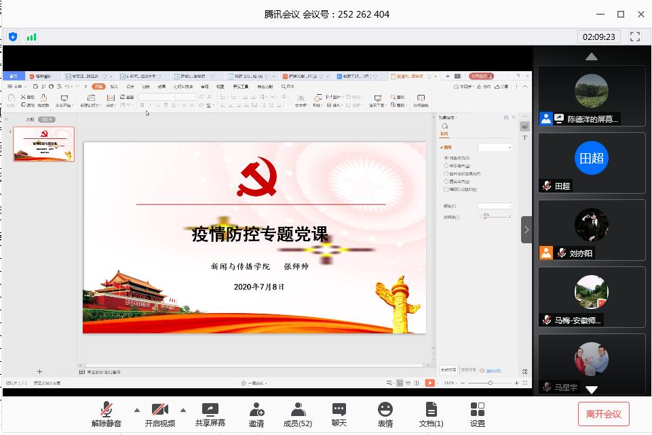Screen dimensions: 652x435
Task: Enter full screen via the expand icon
Action: pyautogui.click(x=635, y=37)
